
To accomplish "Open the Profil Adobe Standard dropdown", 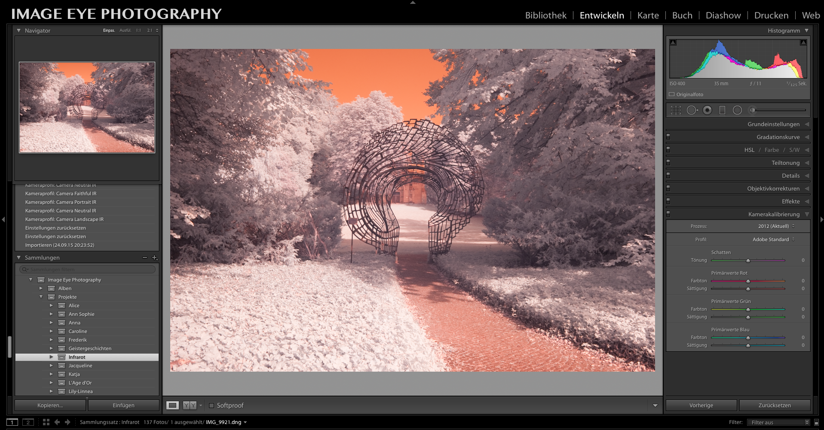I will coord(774,239).
